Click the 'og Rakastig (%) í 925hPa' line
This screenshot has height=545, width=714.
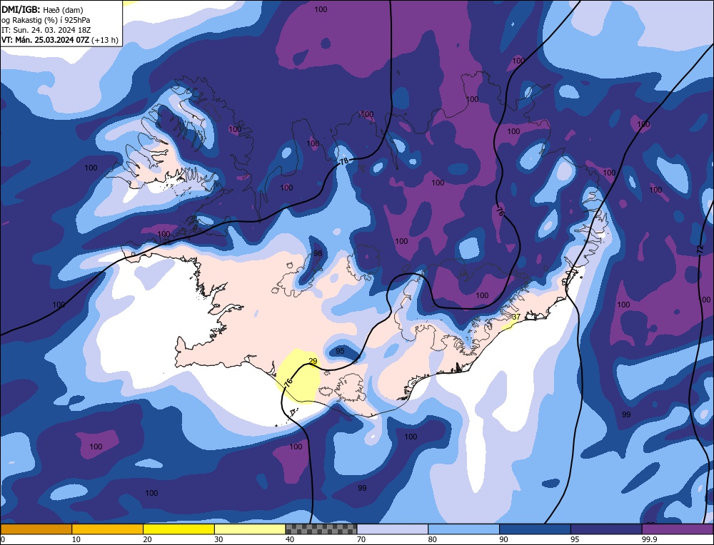coord(46,19)
